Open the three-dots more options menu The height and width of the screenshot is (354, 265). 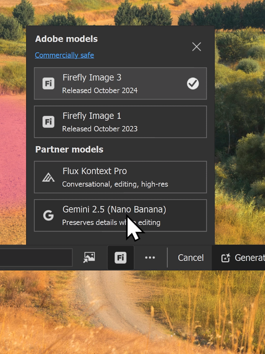pos(150,258)
